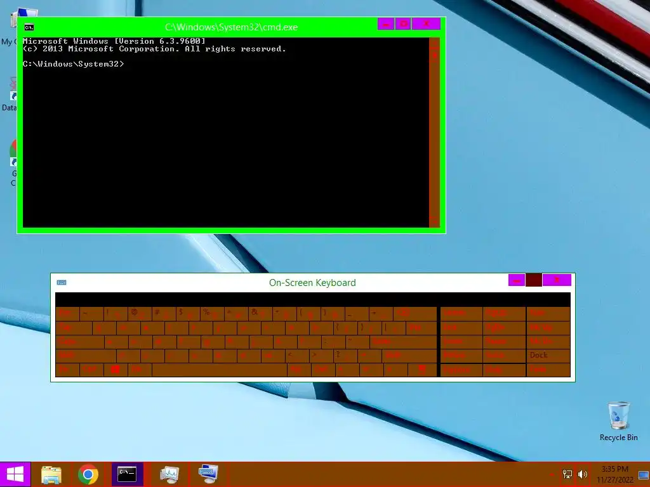Screen dimensions: 650x487
Task: Open the cmd.exe title bar system icon
Action: pos(29,27)
